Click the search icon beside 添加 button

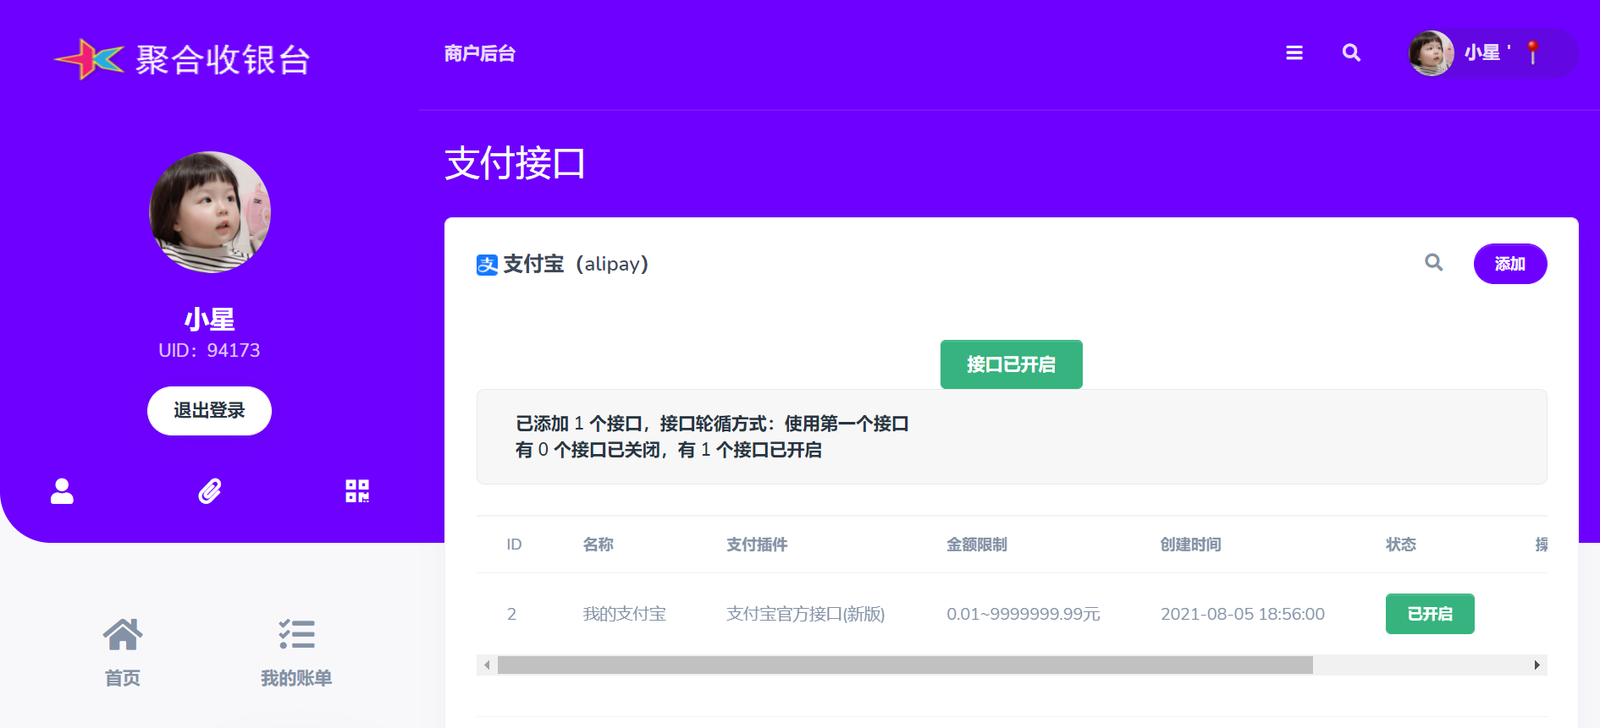click(x=1433, y=263)
